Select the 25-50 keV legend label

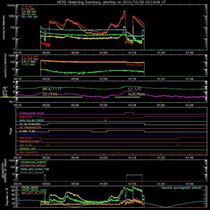[x=29, y=14]
